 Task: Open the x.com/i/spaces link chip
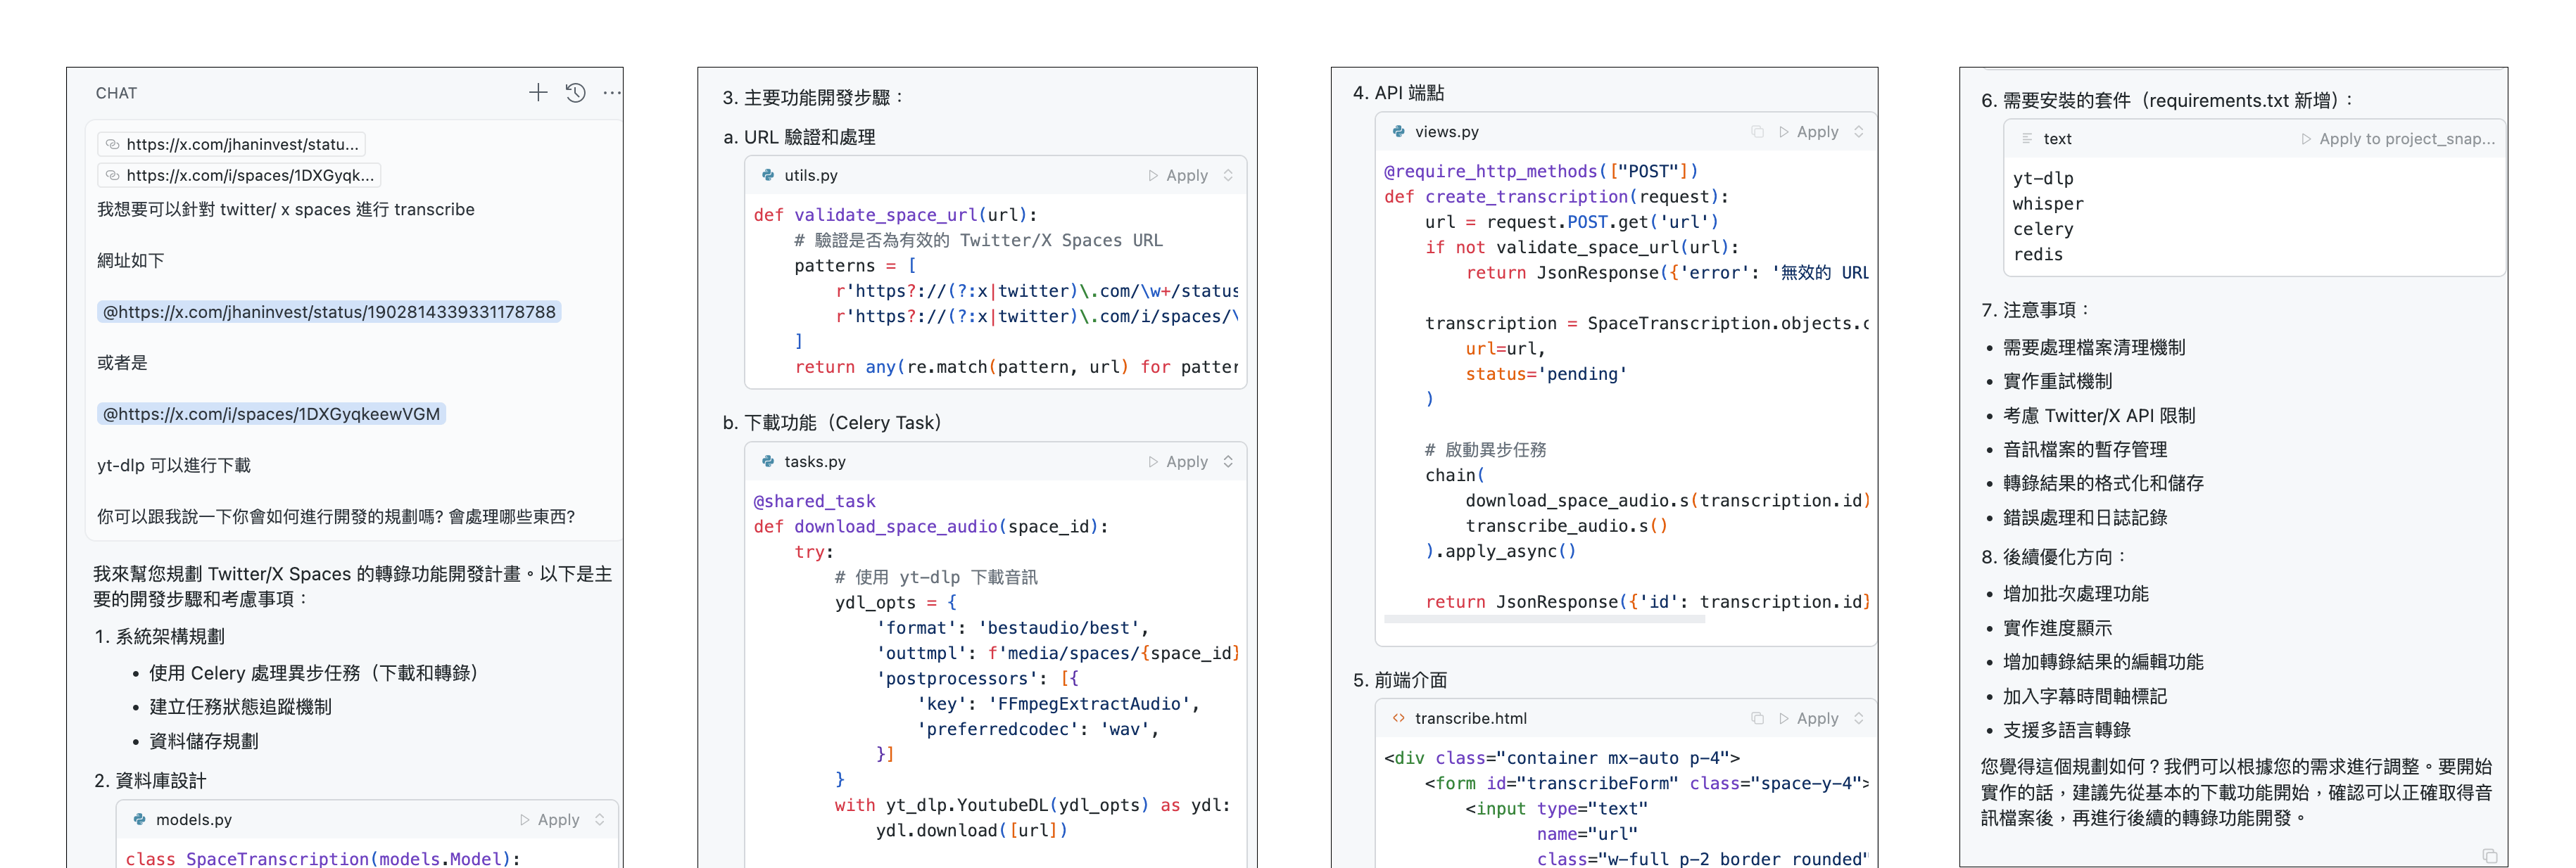[240, 175]
